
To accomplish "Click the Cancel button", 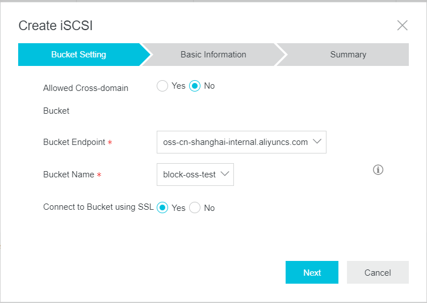I will click(x=378, y=272).
